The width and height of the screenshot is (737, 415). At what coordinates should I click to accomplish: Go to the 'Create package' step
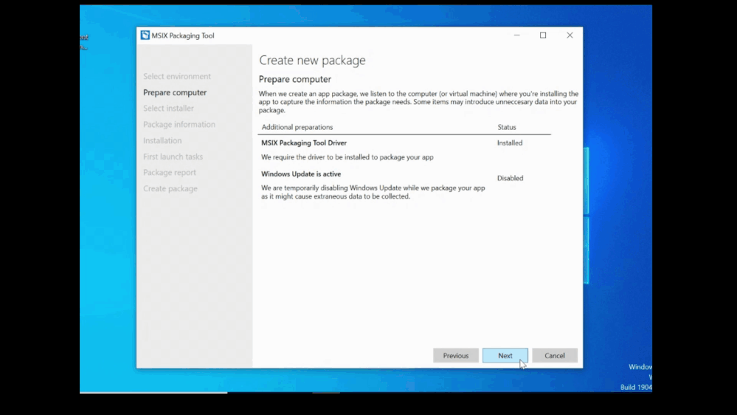(170, 188)
